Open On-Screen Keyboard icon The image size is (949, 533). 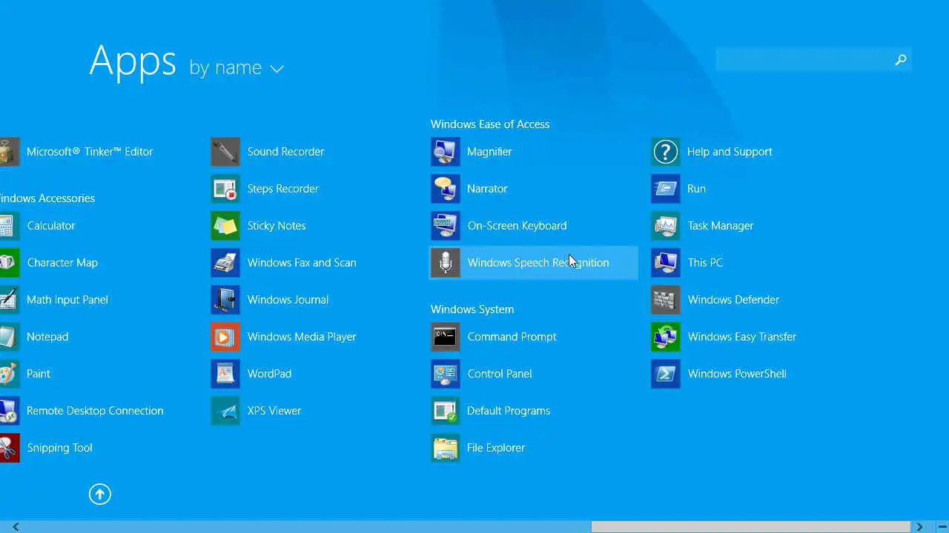point(446,226)
